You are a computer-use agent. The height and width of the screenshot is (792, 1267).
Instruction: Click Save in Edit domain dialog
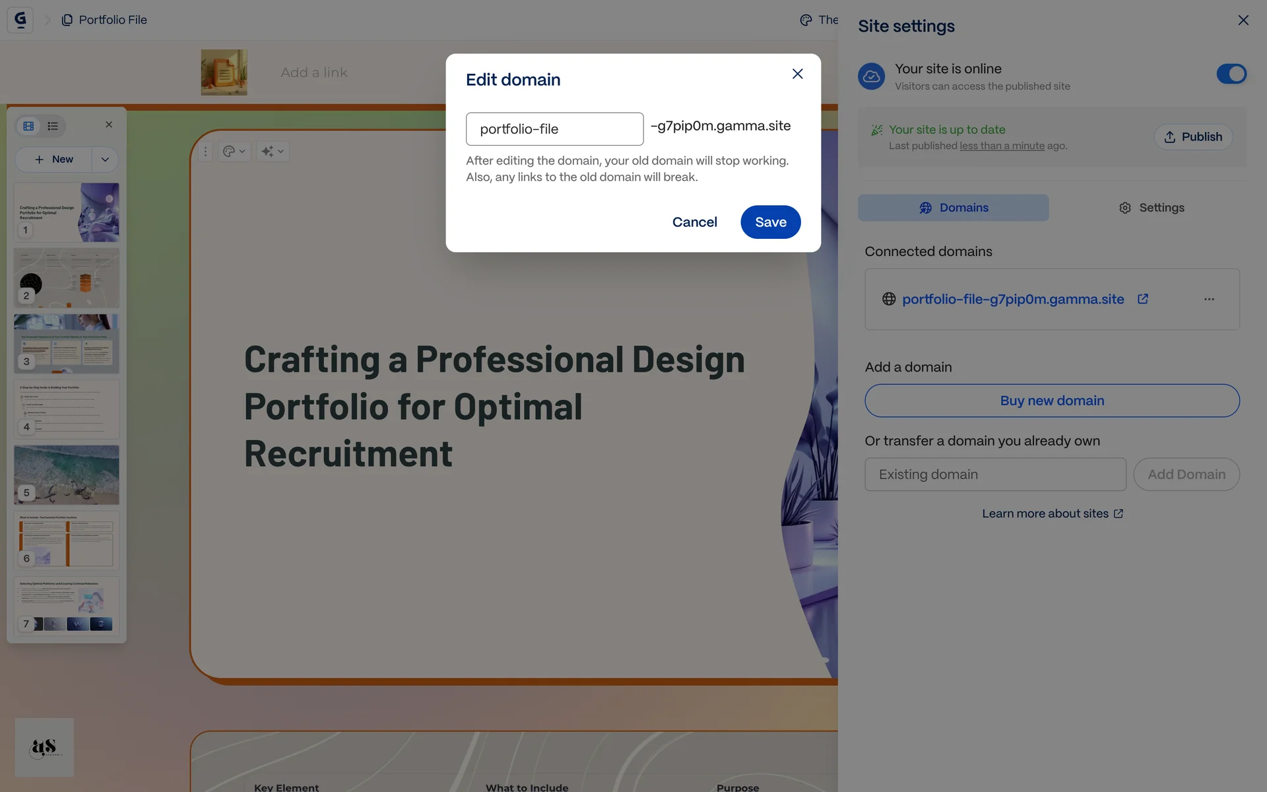click(770, 222)
